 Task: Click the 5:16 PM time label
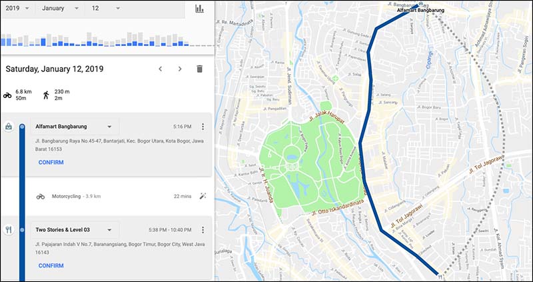point(182,127)
